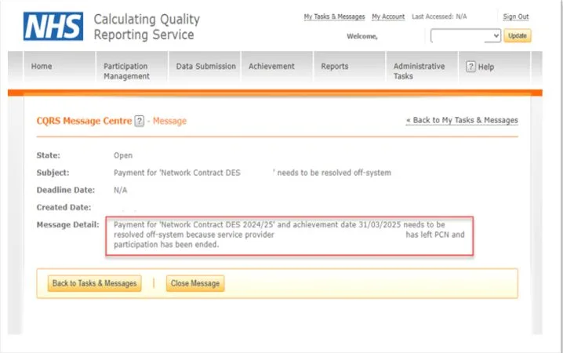Viewport: 563px width, 353px height.
Task: Click the state value 'Open'
Action: coord(123,155)
